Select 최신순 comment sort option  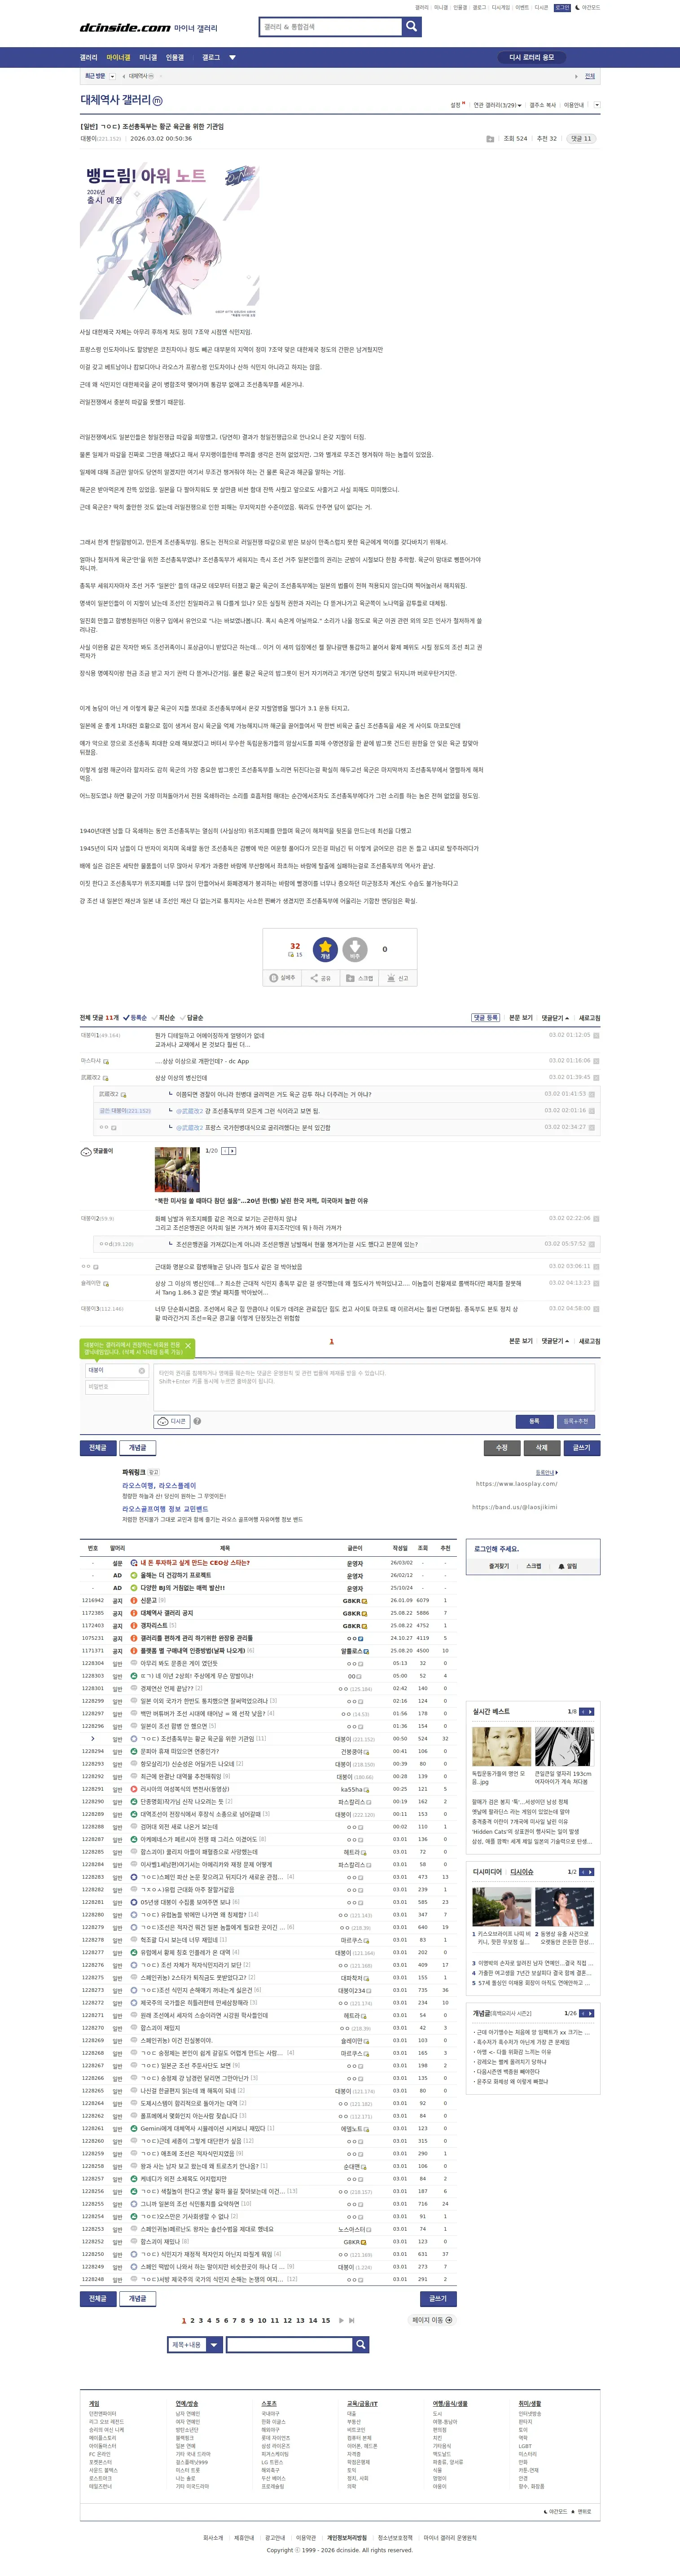(164, 1018)
